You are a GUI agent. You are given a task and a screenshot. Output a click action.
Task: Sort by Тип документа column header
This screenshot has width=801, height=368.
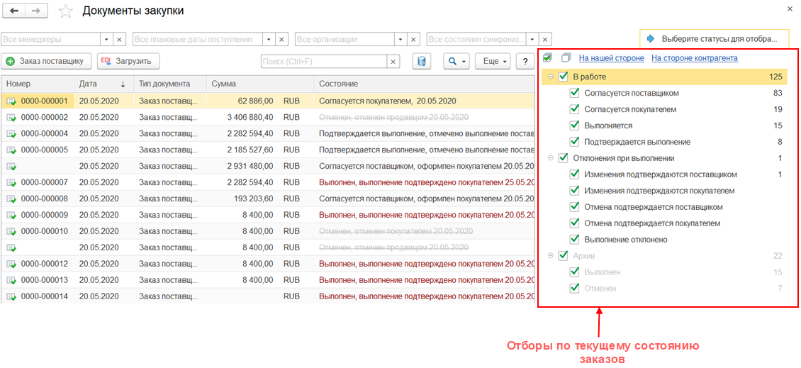point(169,84)
